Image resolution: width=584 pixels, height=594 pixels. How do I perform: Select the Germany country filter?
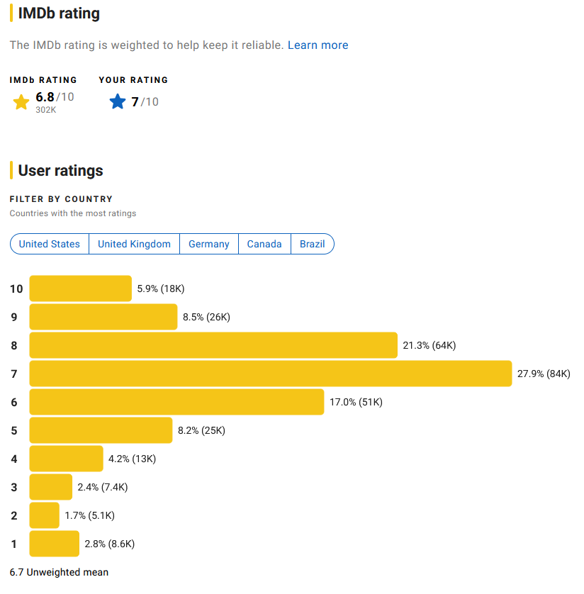click(208, 244)
